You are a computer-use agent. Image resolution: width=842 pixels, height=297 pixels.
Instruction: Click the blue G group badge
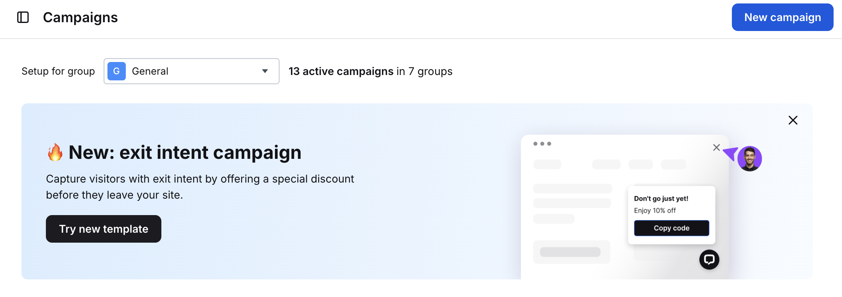[x=117, y=71]
